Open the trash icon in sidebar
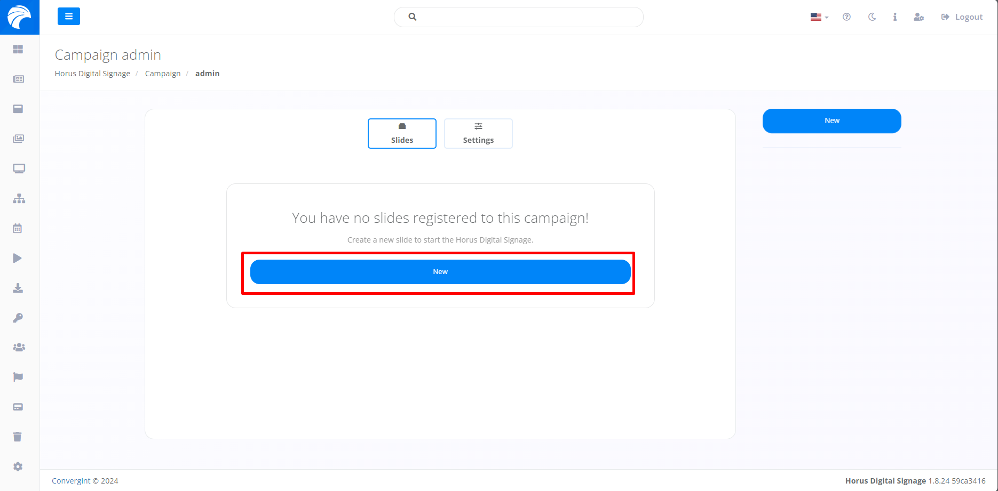Image resolution: width=998 pixels, height=491 pixels. tap(18, 437)
